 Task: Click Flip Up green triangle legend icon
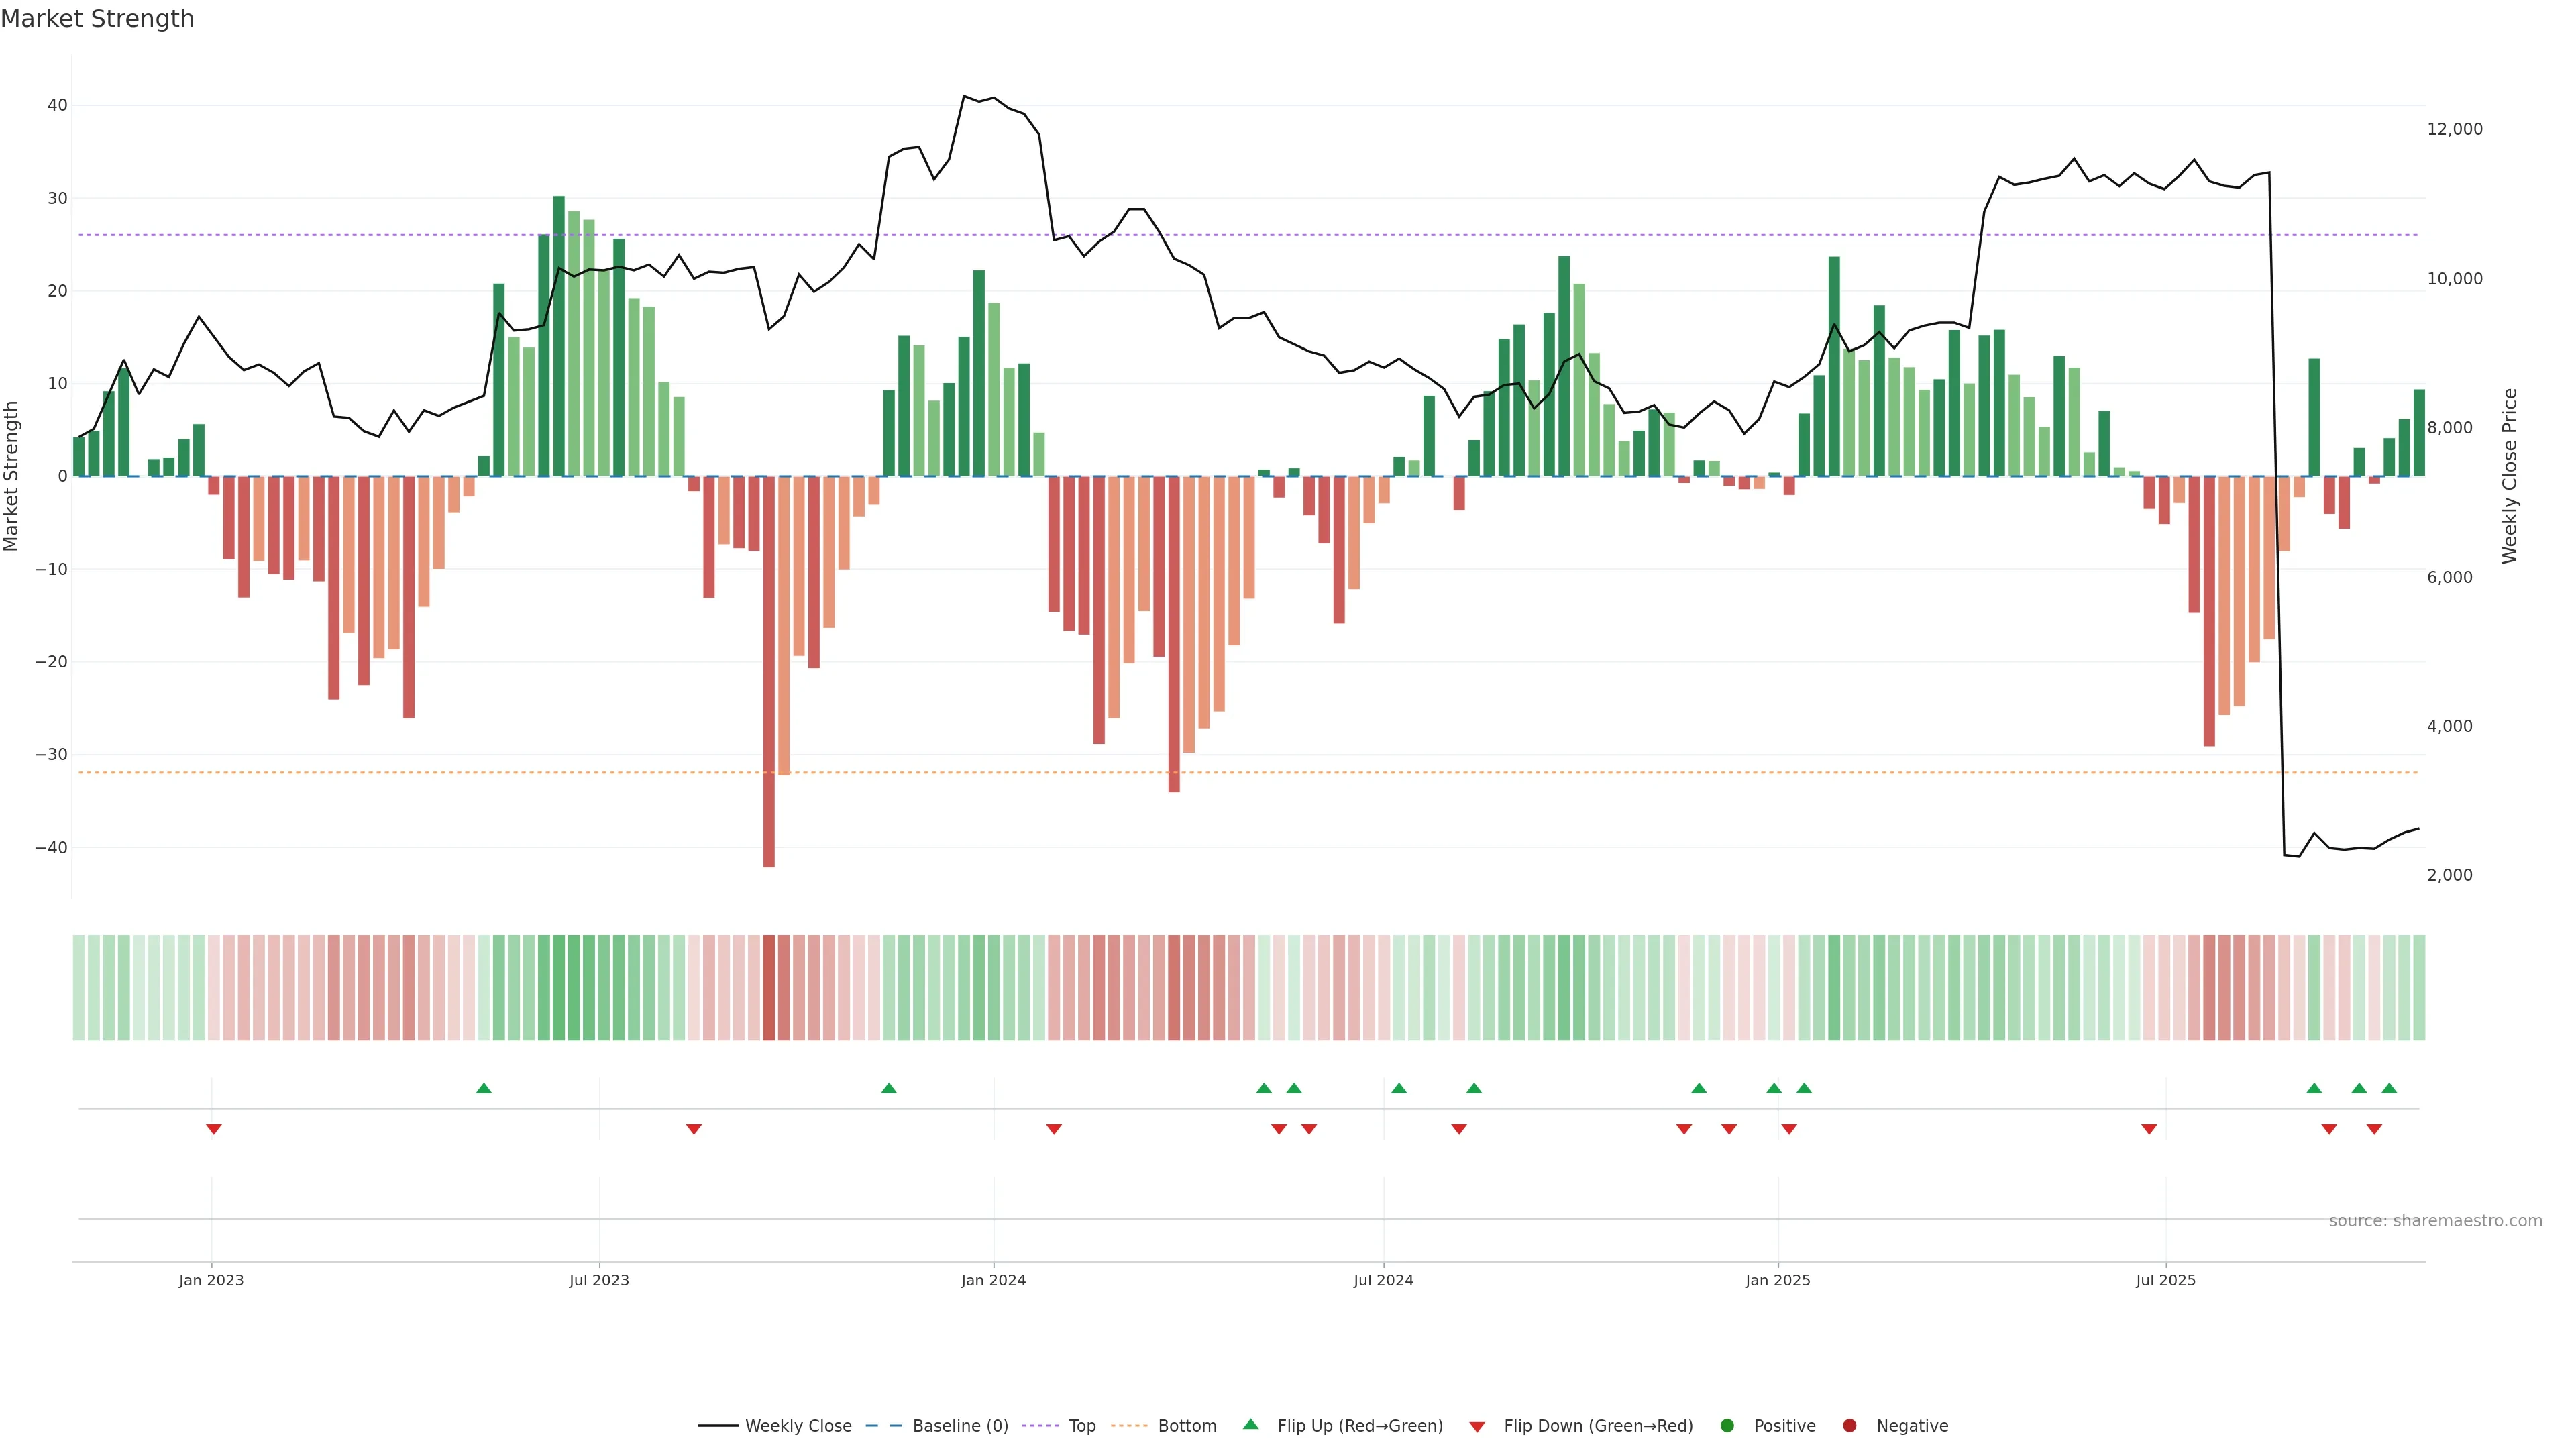(1250, 1425)
